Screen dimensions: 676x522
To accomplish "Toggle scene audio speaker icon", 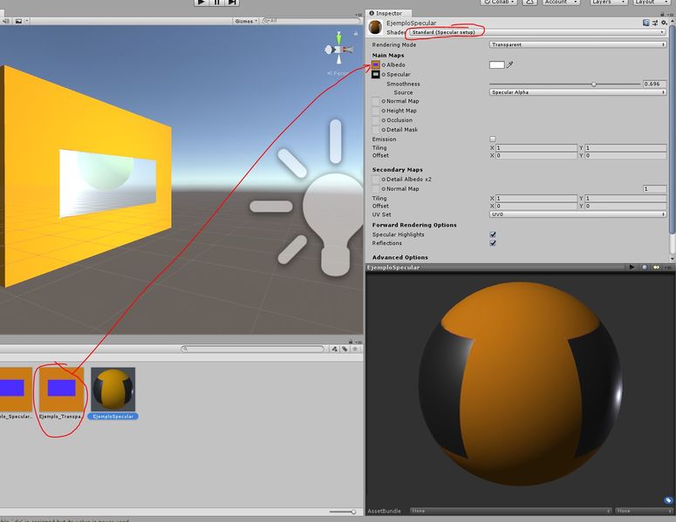I will (x=6, y=21).
